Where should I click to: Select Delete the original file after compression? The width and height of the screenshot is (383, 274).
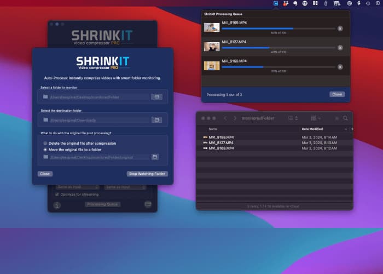pyautogui.click(x=45, y=143)
